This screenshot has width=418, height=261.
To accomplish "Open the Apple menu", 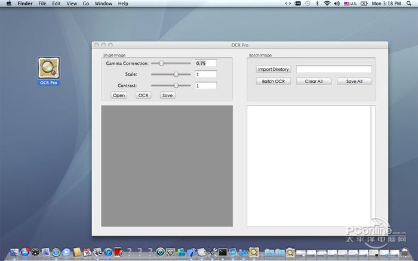I will [8, 4].
